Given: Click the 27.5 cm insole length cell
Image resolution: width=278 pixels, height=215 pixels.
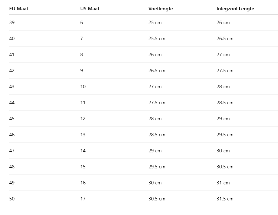Looking at the screenshot, I should [x=225, y=70].
